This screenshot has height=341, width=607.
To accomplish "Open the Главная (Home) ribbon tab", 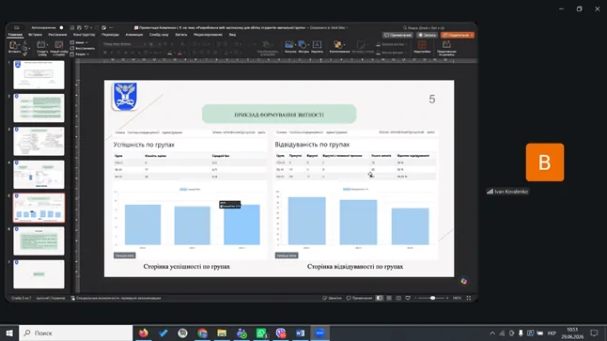I will tap(15, 35).
